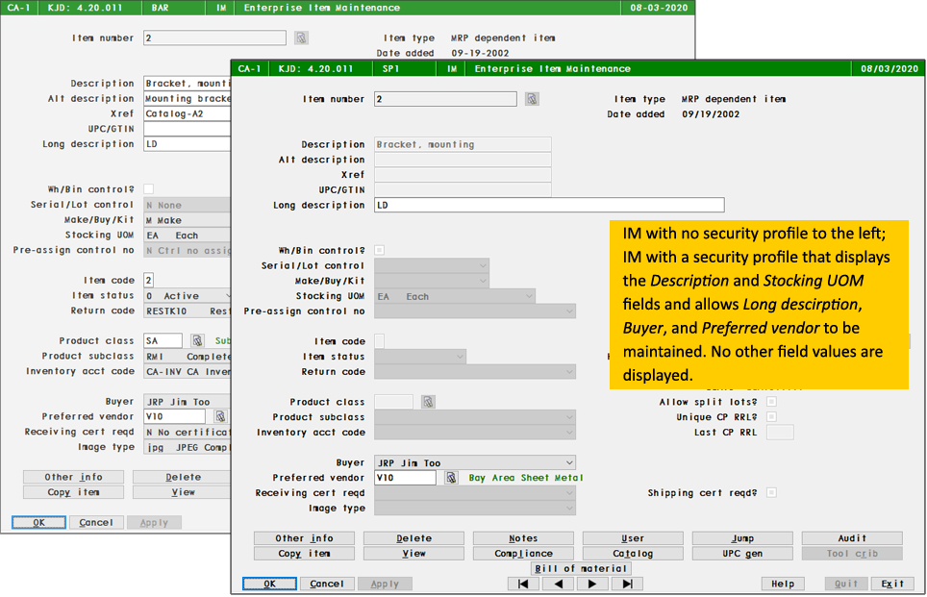Click Other info button in front window

point(305,538)
